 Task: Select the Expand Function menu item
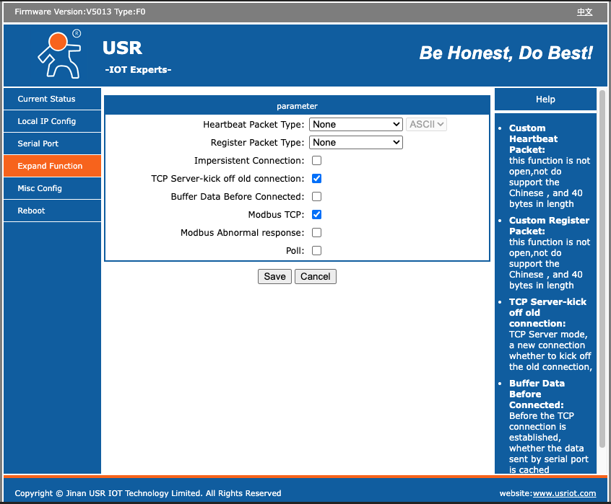(52, 166)
